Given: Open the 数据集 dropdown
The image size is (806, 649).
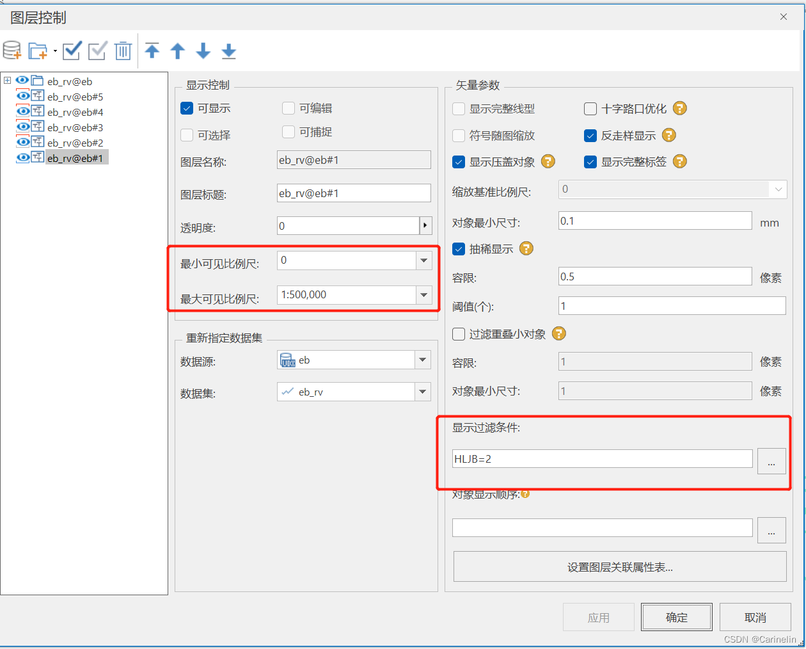Looking at the screenshot, I should pos(423,393).
